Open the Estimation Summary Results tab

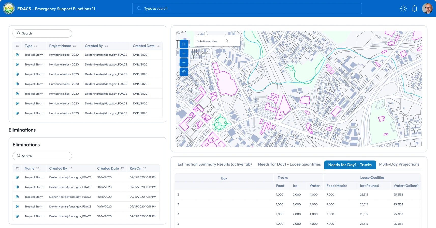(x=214, y=164)
